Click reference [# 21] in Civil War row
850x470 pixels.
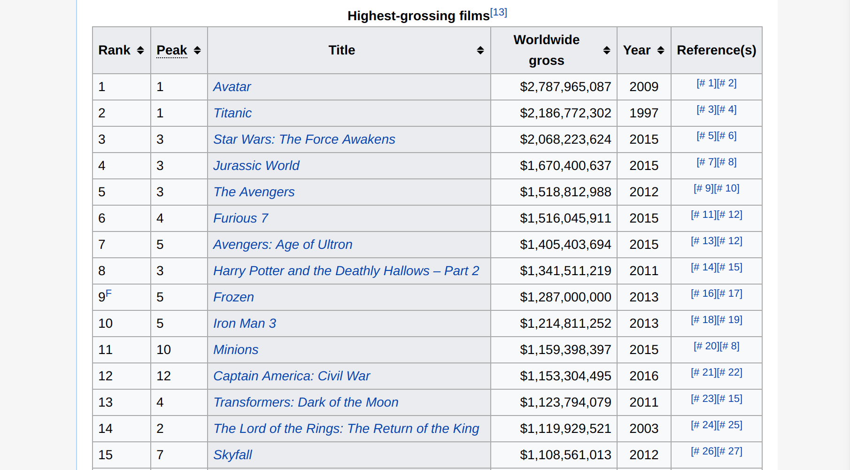[703, 372]
